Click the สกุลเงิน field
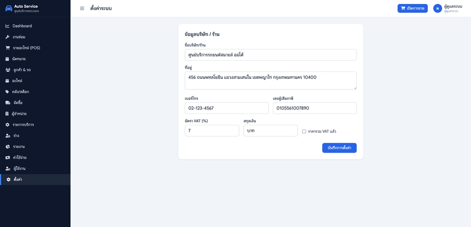The image size is (471, 227). 271,131
